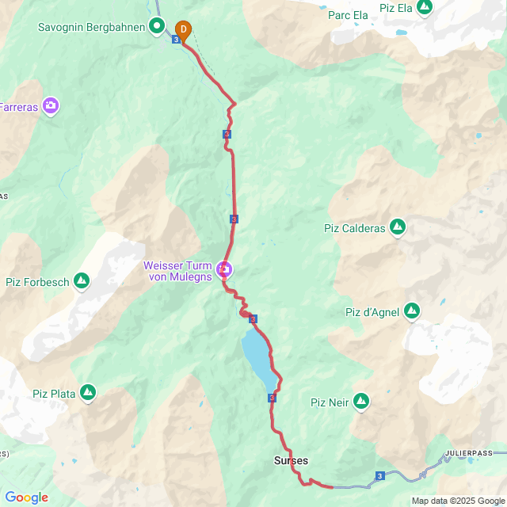The height and width of the screenshot is (507, 507).
Task: Open the Farreras camera photo marker
Action: [51, 106]
